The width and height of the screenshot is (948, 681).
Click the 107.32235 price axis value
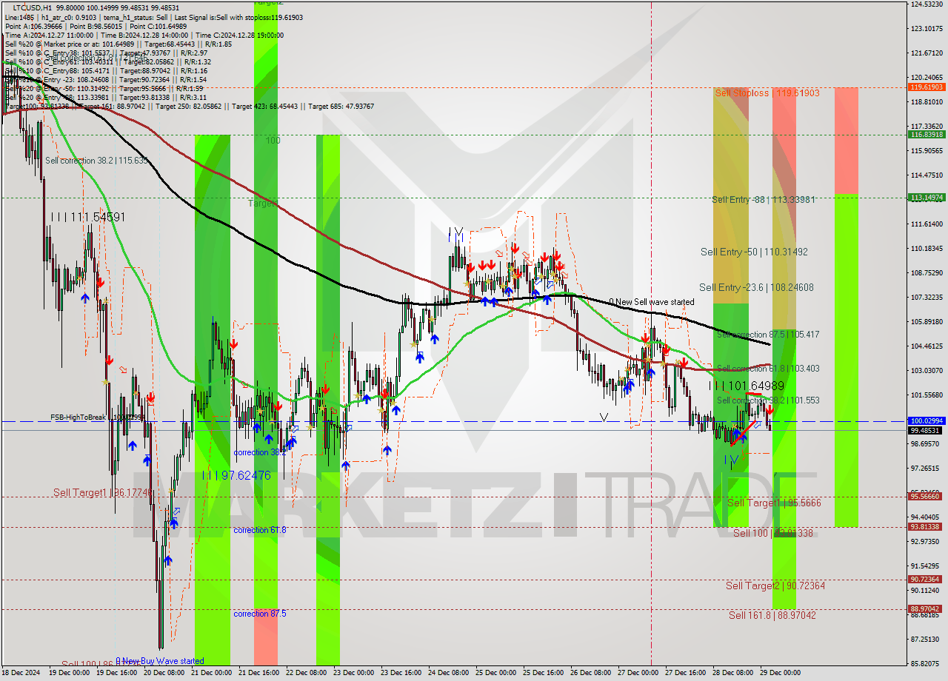tap(926, 298)
